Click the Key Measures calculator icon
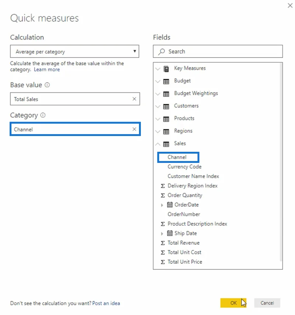This screenshot has width=295, height=315. pos(166,69)
